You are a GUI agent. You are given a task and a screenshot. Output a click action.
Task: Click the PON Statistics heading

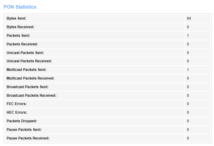coord(20,7)
